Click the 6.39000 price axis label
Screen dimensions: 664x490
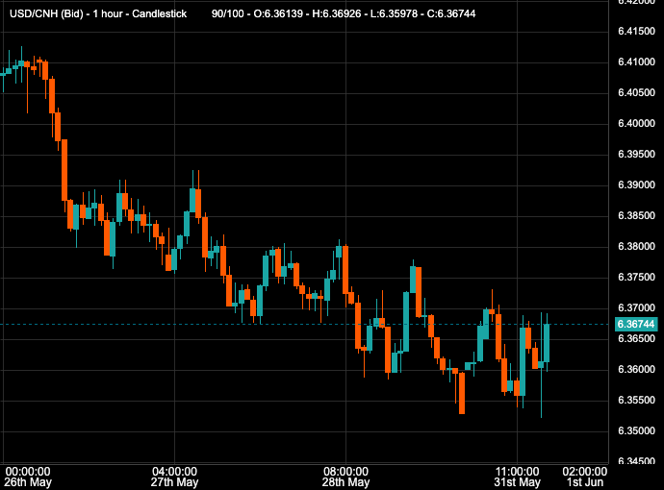tap(636, 185)
